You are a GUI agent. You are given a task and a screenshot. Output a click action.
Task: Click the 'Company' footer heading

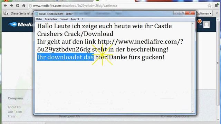pos(15,98)
